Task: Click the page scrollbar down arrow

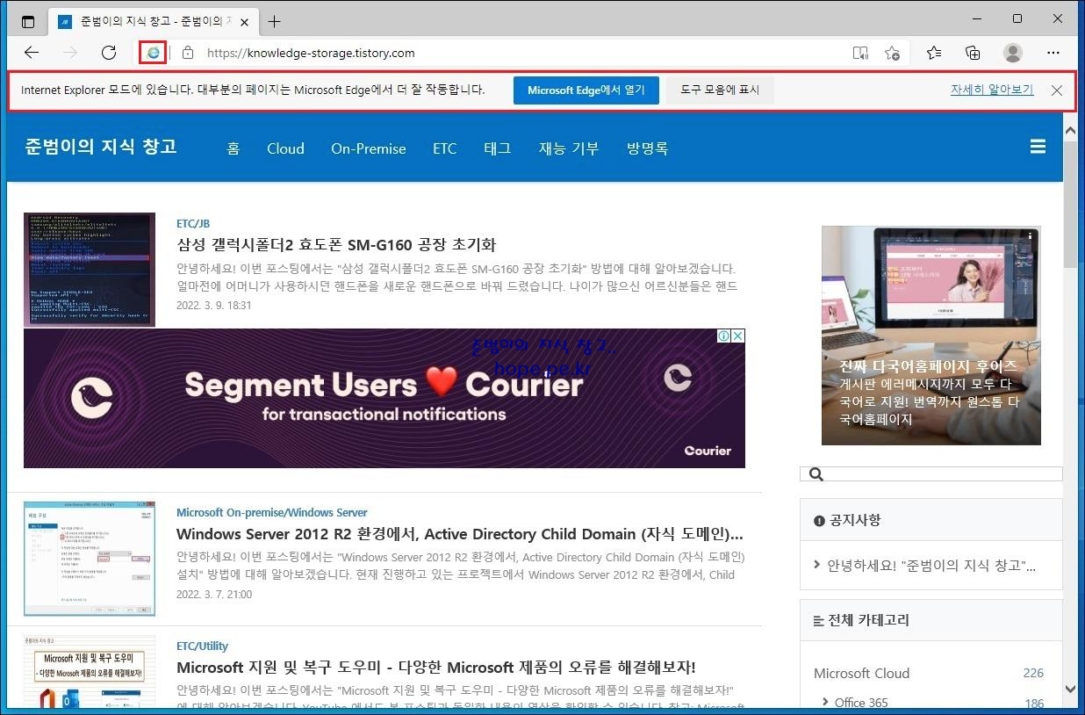Action: coord(1070,690)
